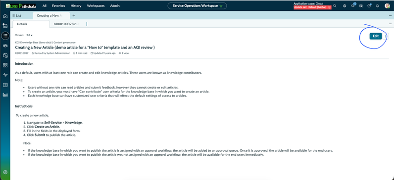Click the Updated 9 years ago label

tap(103, 53)
